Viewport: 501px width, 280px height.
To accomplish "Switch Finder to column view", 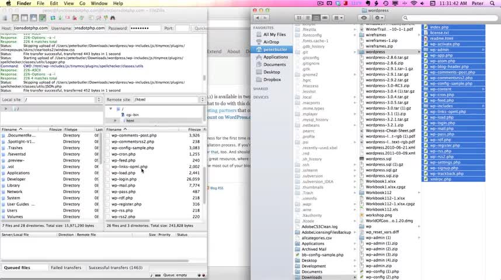I will 316,18.
